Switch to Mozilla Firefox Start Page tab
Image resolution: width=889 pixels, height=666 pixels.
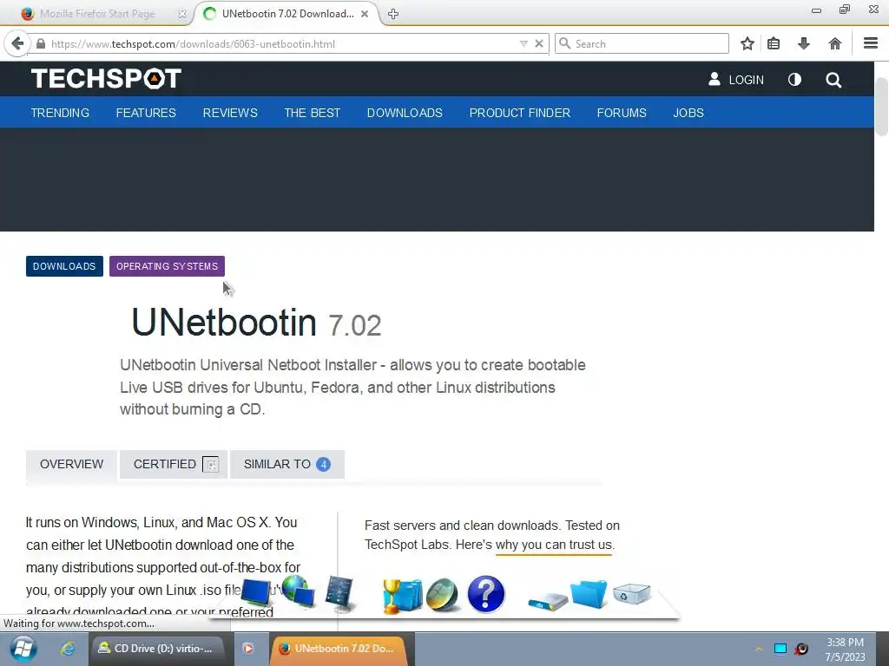tap(96, 14)
